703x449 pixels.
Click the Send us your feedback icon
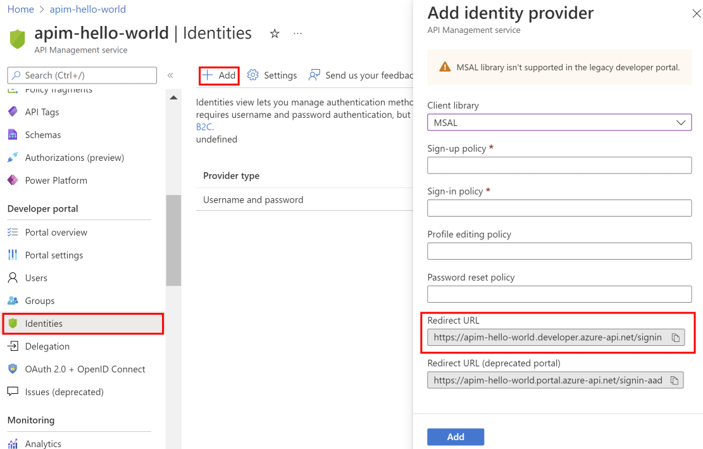(314, 75)
